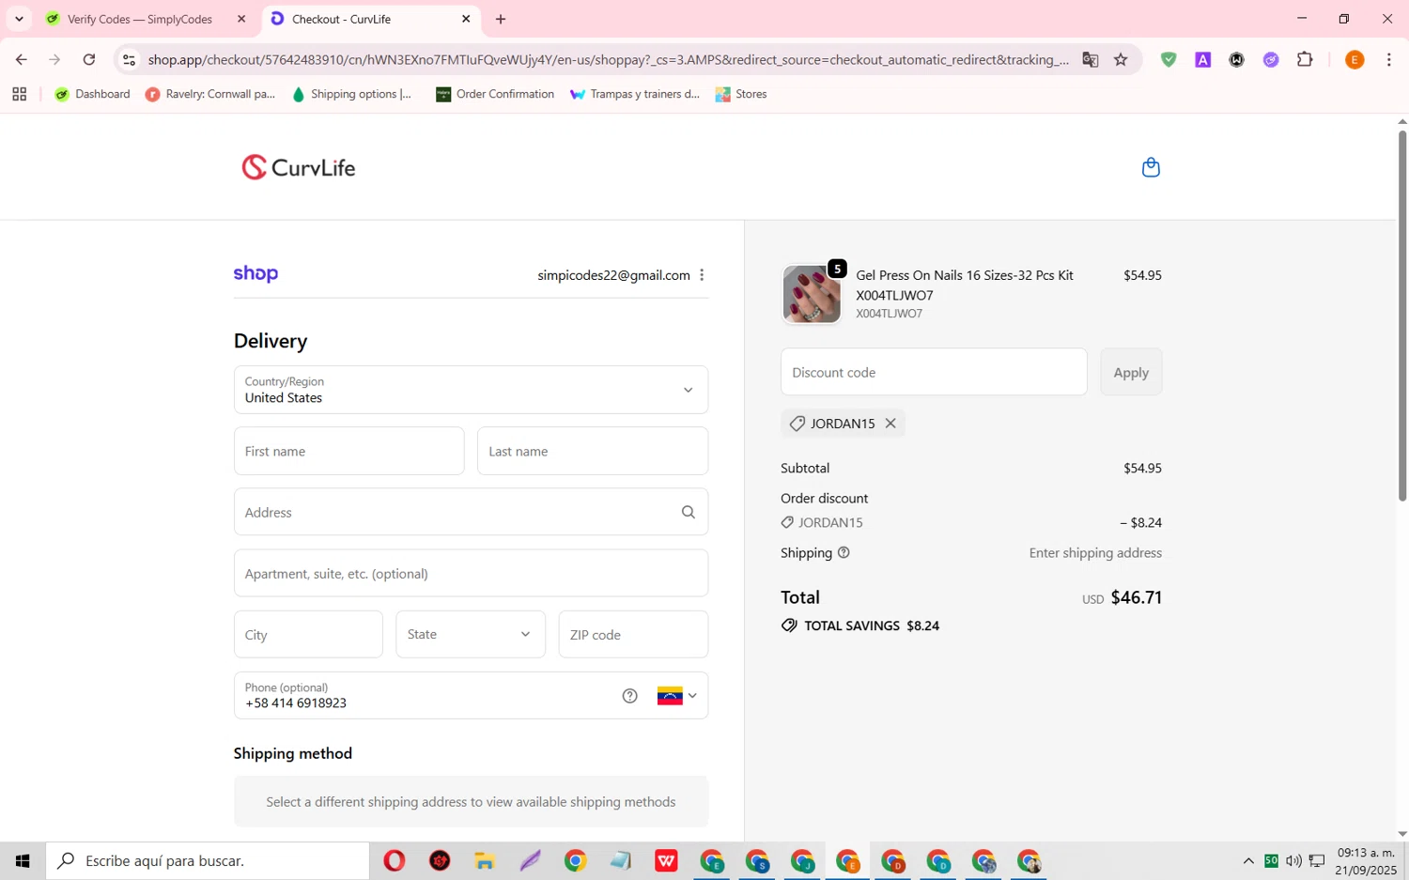The image size is (1409, 880).
Task: Close the Checkout - CurvLife tab
Action: (x=466, y=19)
